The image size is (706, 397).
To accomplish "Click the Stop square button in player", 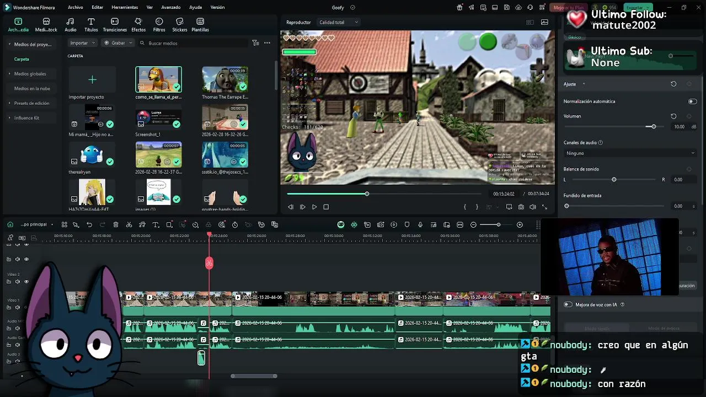I will click(326, 207).
